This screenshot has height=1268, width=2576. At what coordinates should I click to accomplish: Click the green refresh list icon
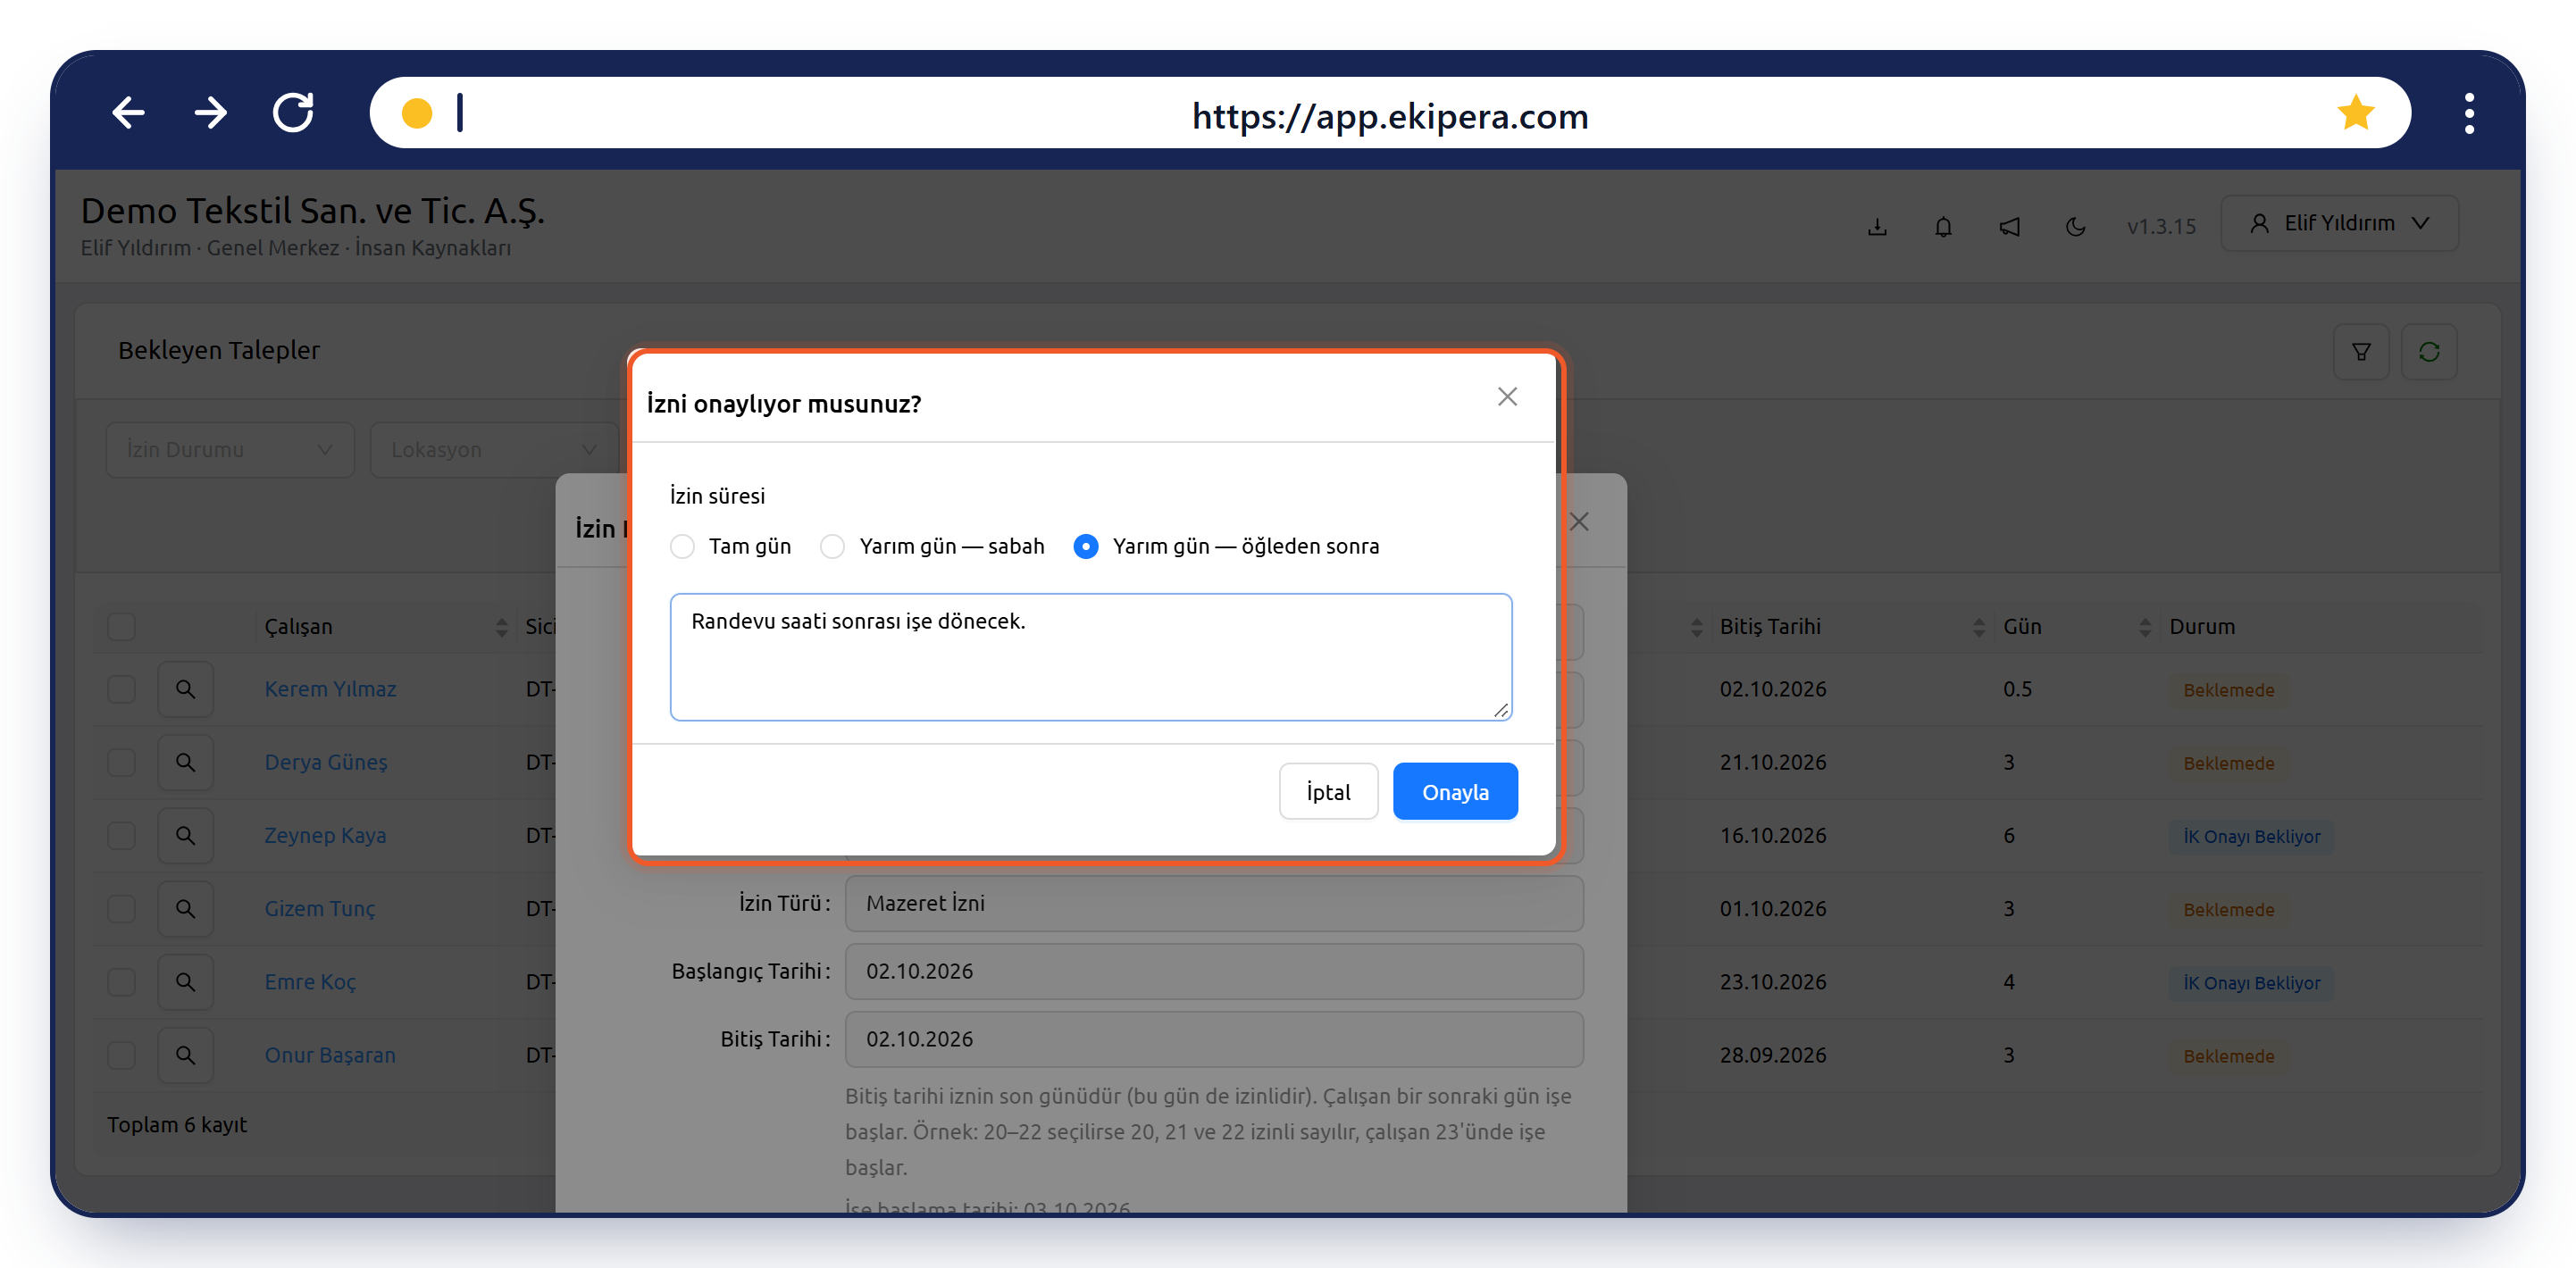(x=2429, y=352)
